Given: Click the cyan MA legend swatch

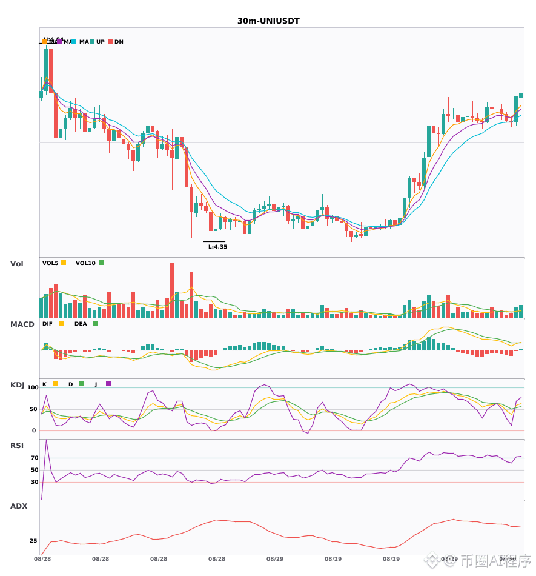Looking at the screenshot, I should coord(74,42).
